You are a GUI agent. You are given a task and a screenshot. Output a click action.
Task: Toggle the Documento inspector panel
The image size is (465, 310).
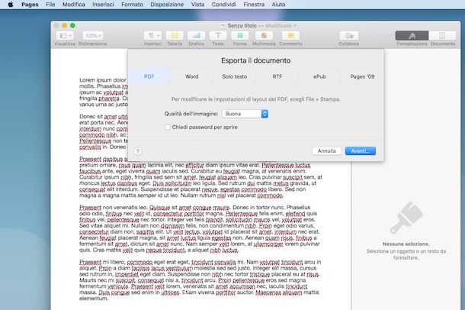442,36
